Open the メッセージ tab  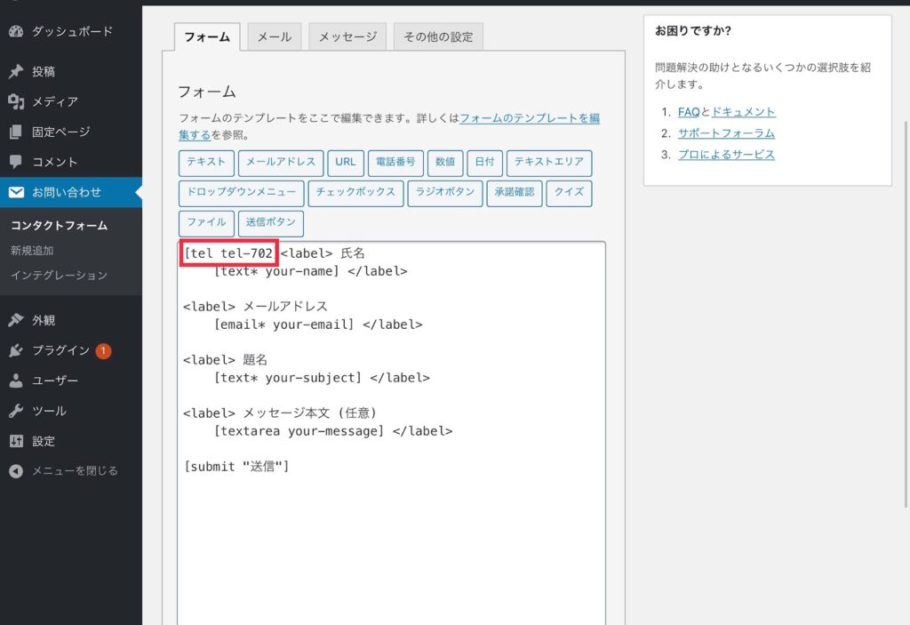point(347,37)
